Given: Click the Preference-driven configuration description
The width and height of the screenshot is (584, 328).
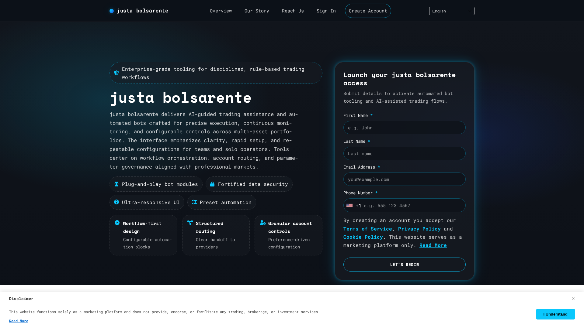Looking at the screenshot, I should pos(289,243).
